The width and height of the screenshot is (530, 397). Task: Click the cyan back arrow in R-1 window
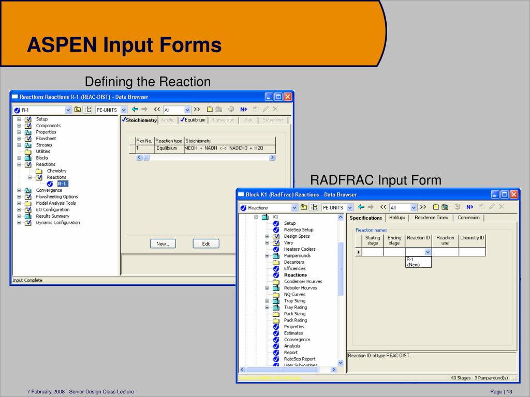[135, 109]
